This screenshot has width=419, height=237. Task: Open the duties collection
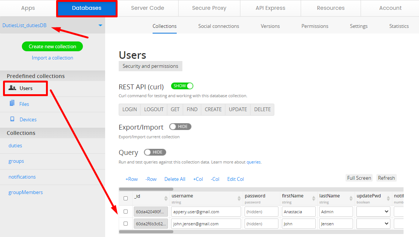click(15, 145)
